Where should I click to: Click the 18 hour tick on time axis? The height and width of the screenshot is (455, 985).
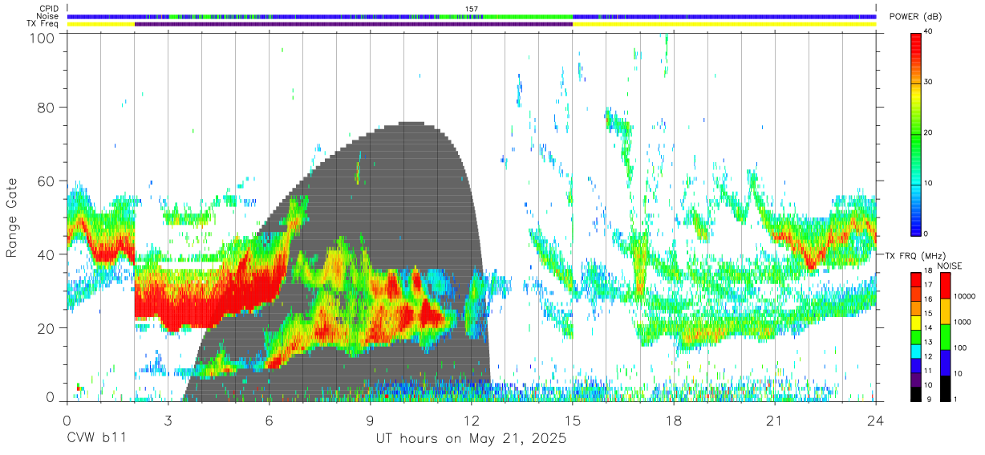pyautogui.click(x=674, y=420)
